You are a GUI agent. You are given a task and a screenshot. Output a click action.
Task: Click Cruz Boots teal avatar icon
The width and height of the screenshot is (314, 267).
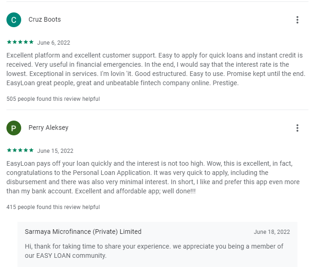[x=14, y=20]
